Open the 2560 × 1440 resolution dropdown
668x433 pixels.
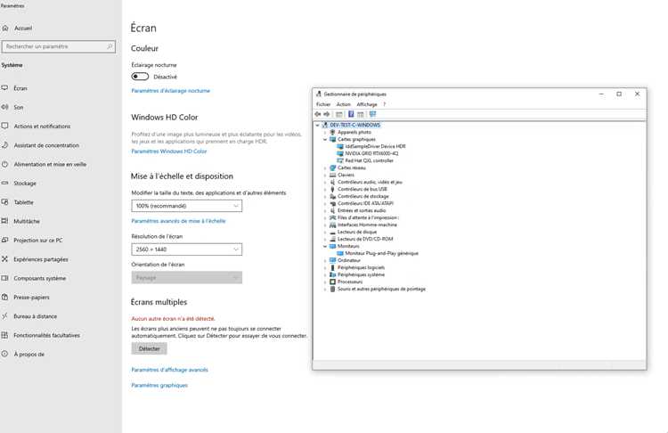[187, 249]
